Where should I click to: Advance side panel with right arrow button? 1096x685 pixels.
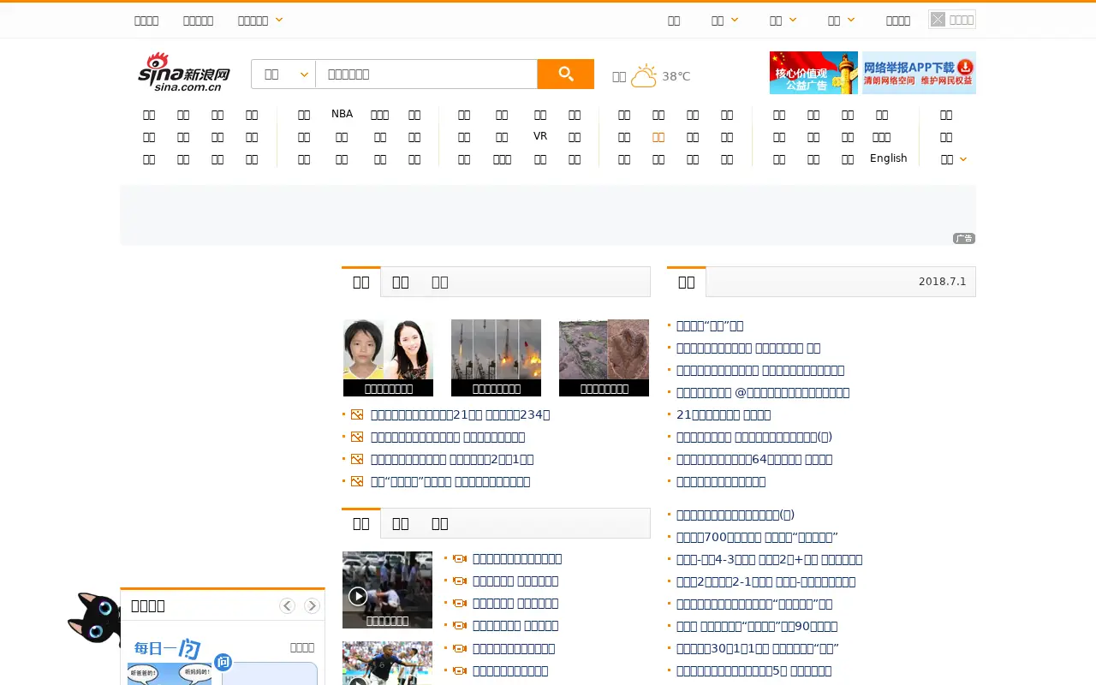click(x=312, y=605)
